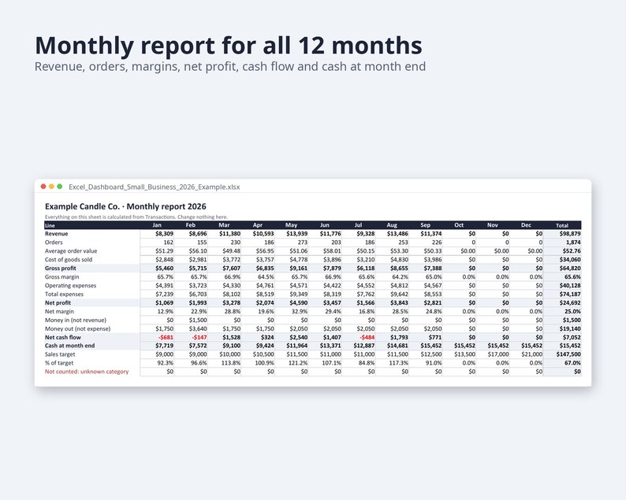Click the 'Monthly report for all 12 months' heading
Image resolution: width=626 pixels, height=500 pixels.
click(229, 45)
